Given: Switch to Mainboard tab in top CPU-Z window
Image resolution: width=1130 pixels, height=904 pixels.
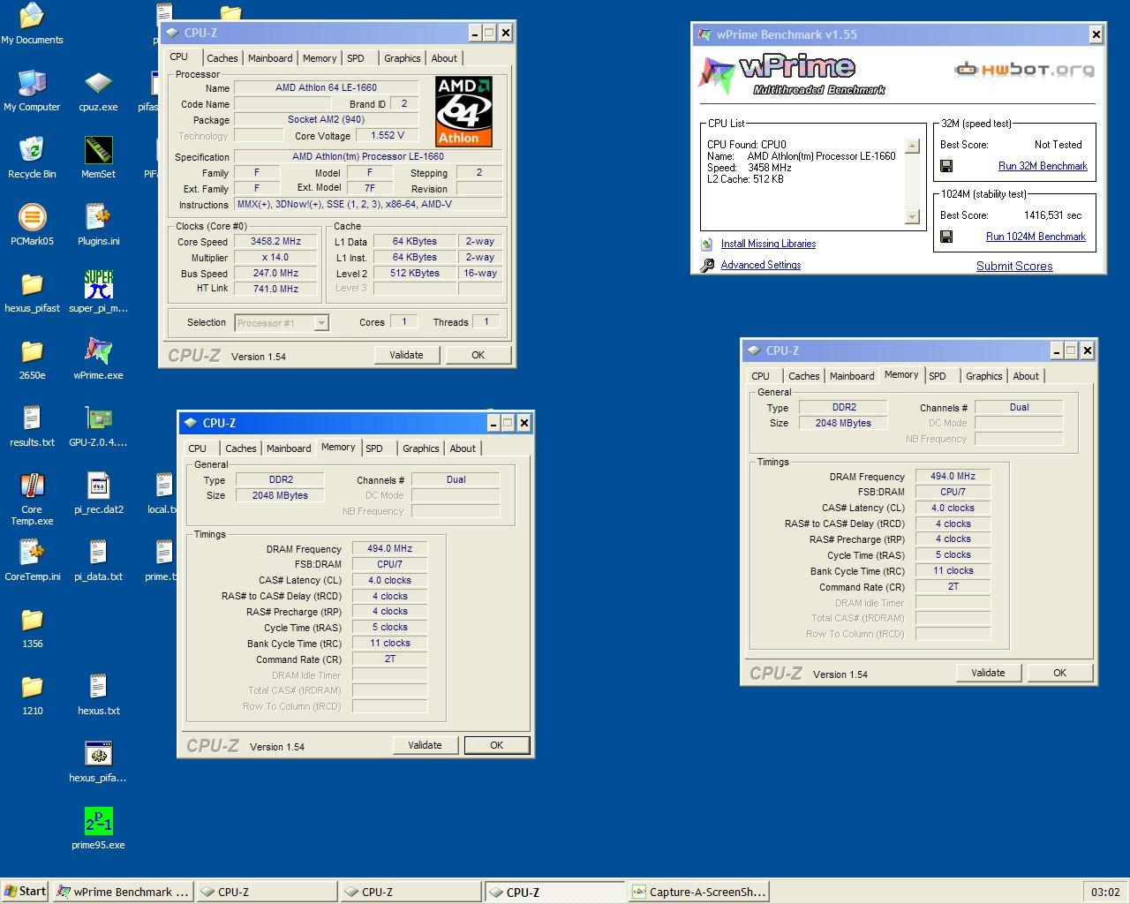Looking at the screenshot, I should tap(270, 58).
